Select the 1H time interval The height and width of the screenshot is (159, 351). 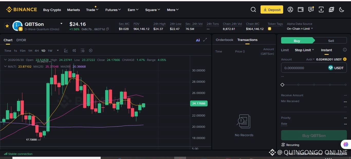30,51
